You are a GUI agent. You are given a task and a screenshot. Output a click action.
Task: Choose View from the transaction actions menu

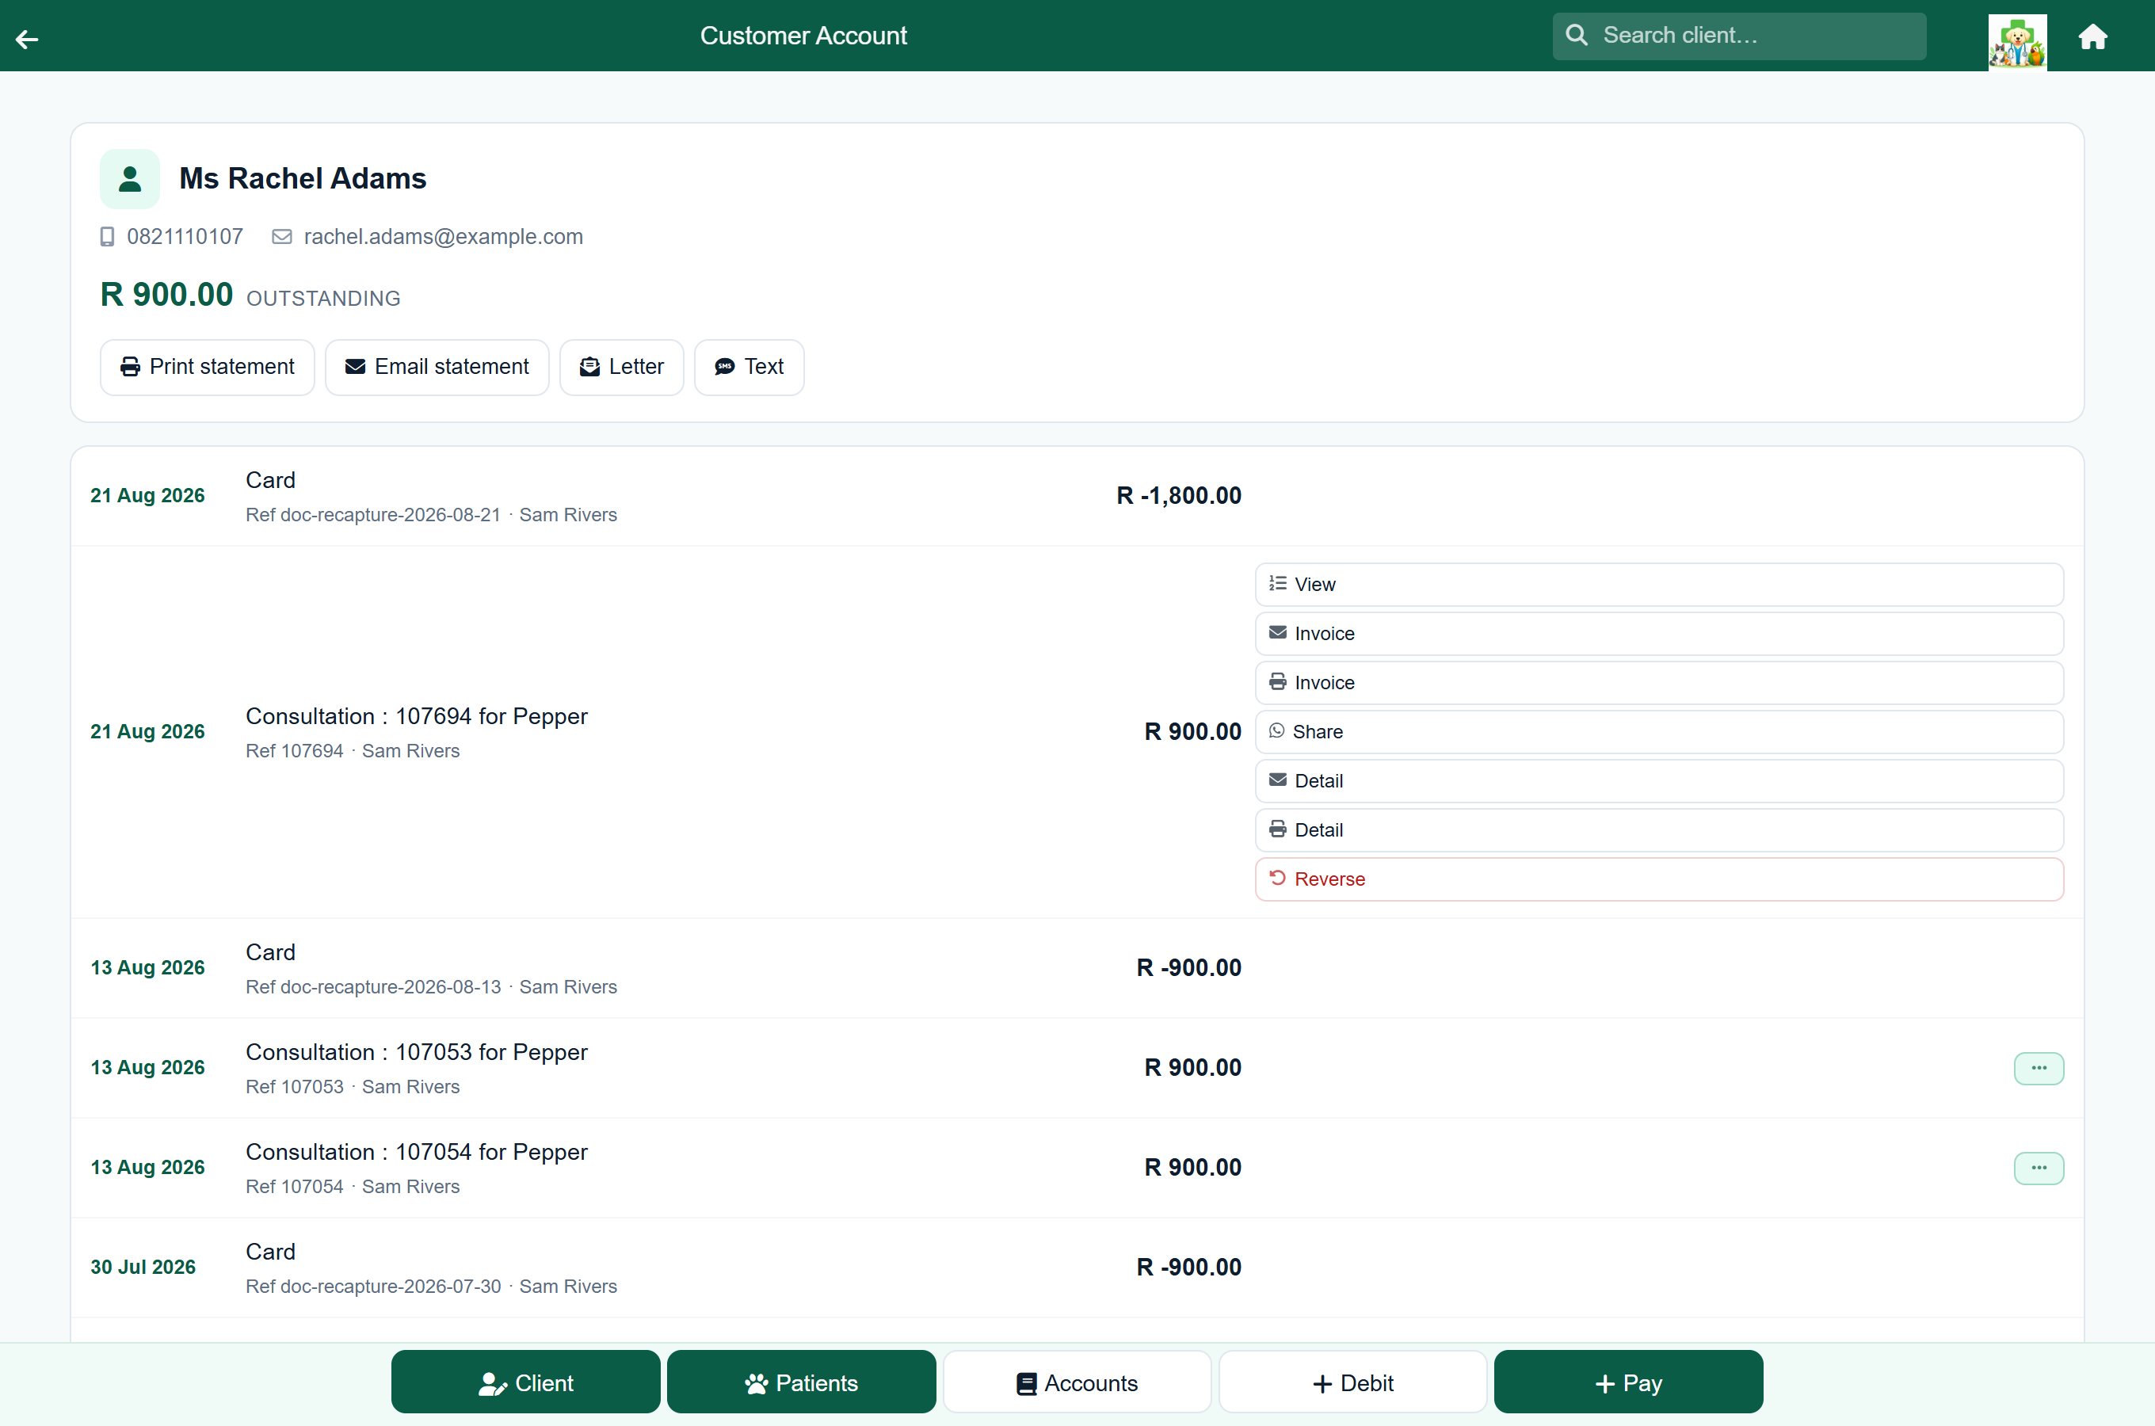point(1658,584)
